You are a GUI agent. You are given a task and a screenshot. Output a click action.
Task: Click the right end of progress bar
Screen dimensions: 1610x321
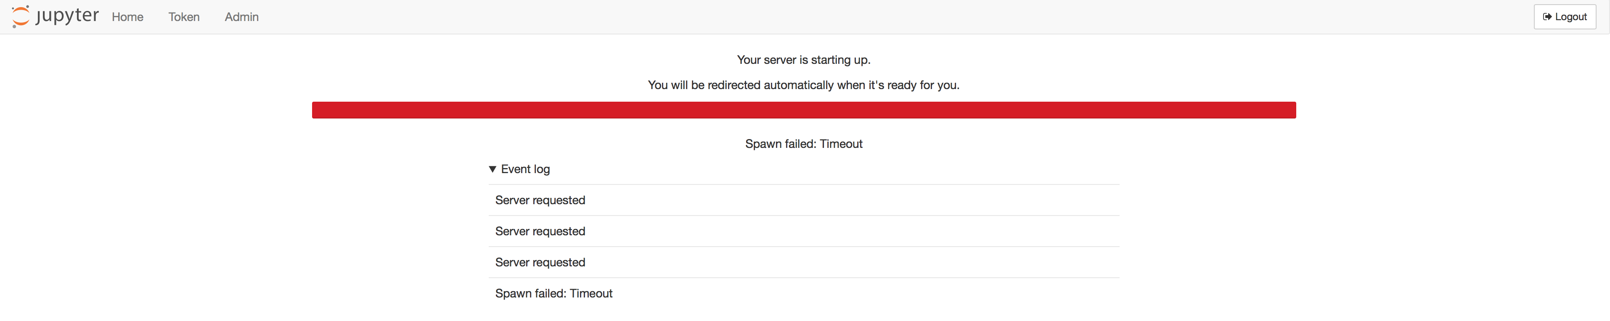pos(1290,110)
